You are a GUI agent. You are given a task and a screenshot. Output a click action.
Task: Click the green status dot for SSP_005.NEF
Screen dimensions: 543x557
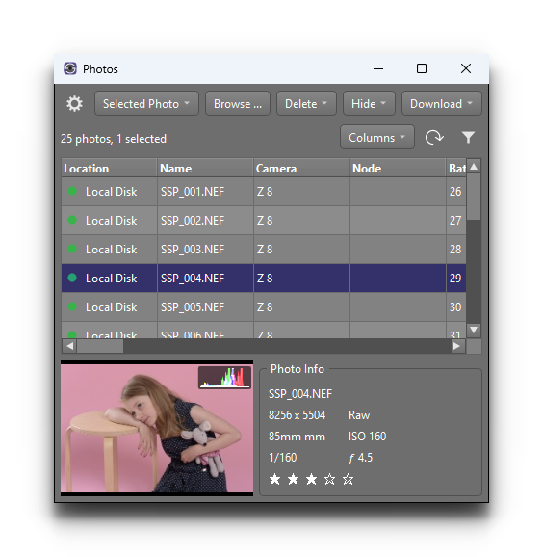coord(72,306)
